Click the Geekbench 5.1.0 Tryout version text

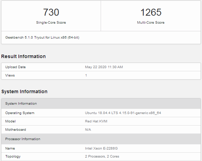(42, 38)
